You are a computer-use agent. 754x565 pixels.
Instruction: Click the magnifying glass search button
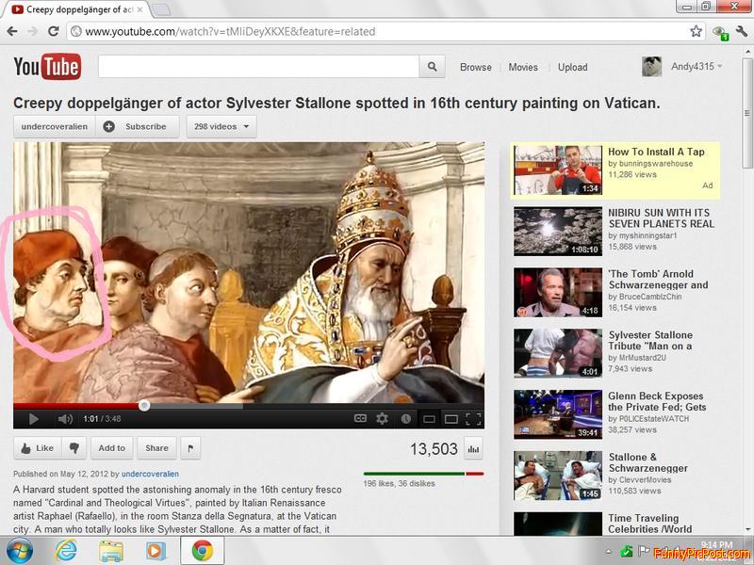432,67
